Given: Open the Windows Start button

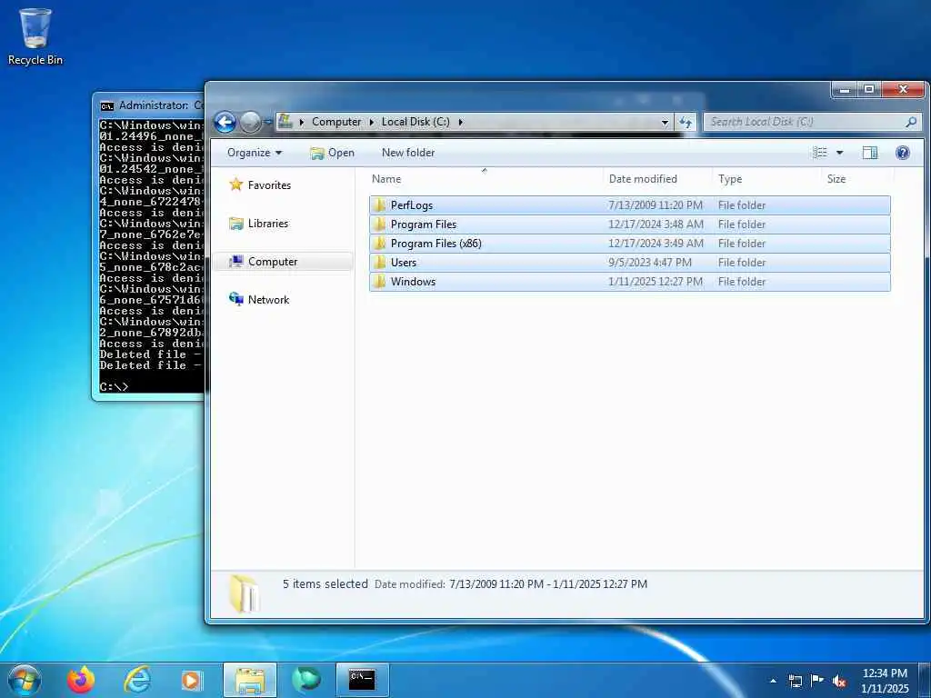Looking at the screenshot, I should click(x=25, y=680).
